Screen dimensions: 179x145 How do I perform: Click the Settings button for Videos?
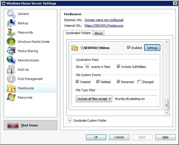[152, 48]
